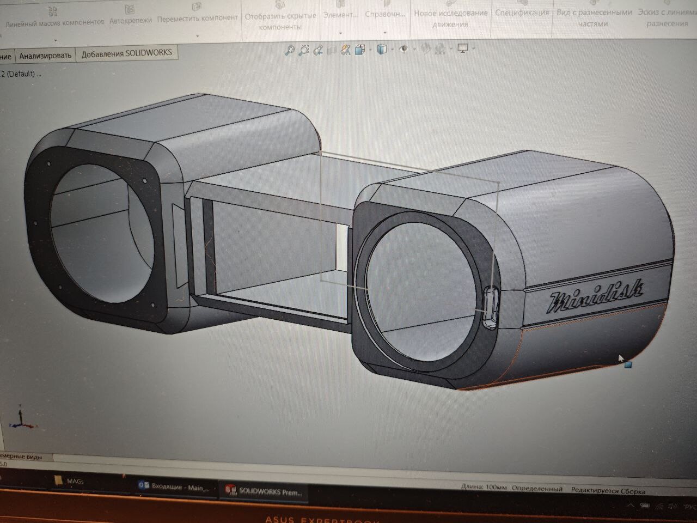Open the Добавления SOLIDWORKS tab
Screen dimensions: 697x523
coord(126,53)
